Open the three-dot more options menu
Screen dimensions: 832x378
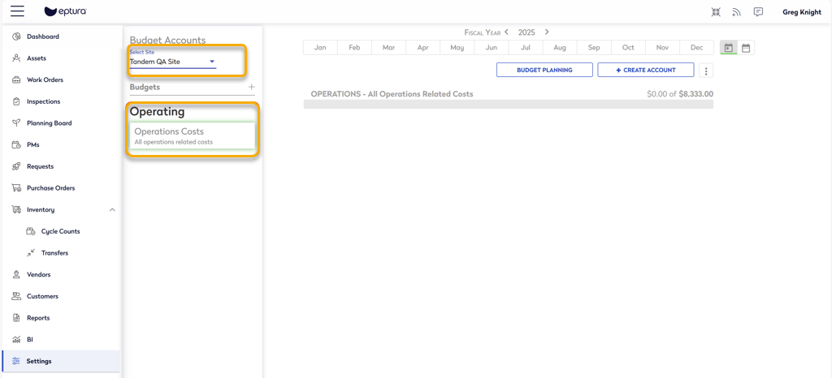pos(706,71)
